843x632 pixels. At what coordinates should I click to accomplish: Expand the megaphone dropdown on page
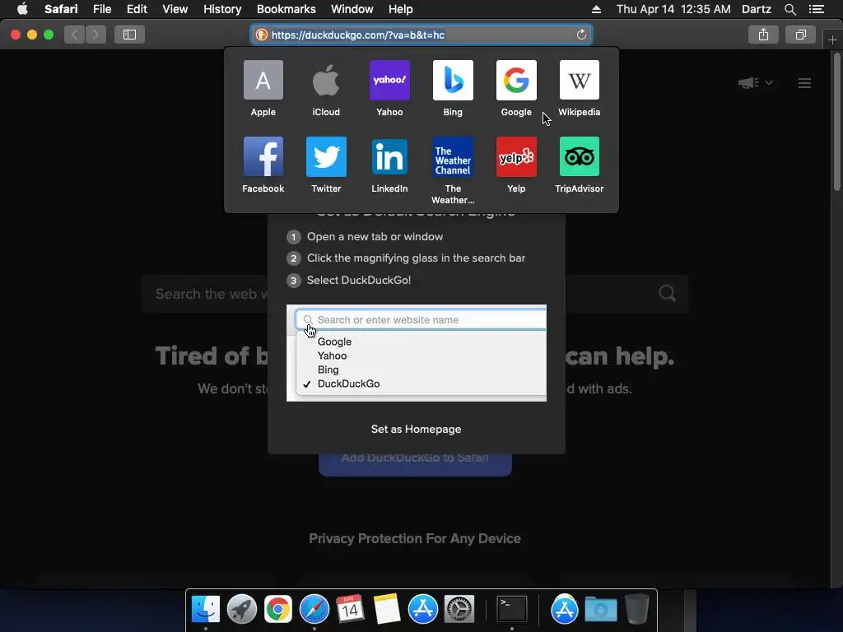[x=756, y=83]
